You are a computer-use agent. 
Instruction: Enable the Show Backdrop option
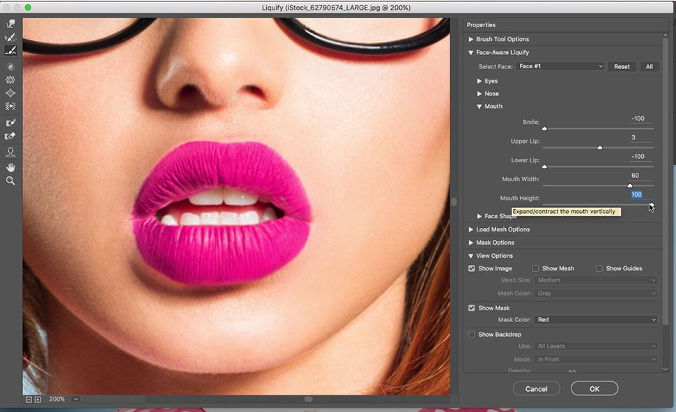coord(472,334)
